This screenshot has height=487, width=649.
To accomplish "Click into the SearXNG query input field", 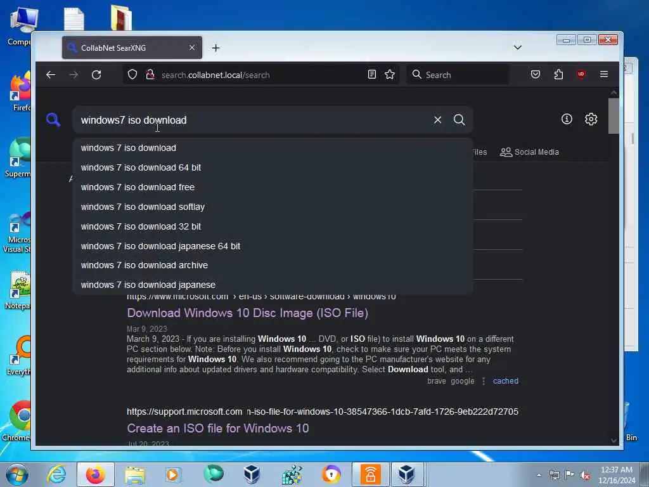I will pos(252,120).
